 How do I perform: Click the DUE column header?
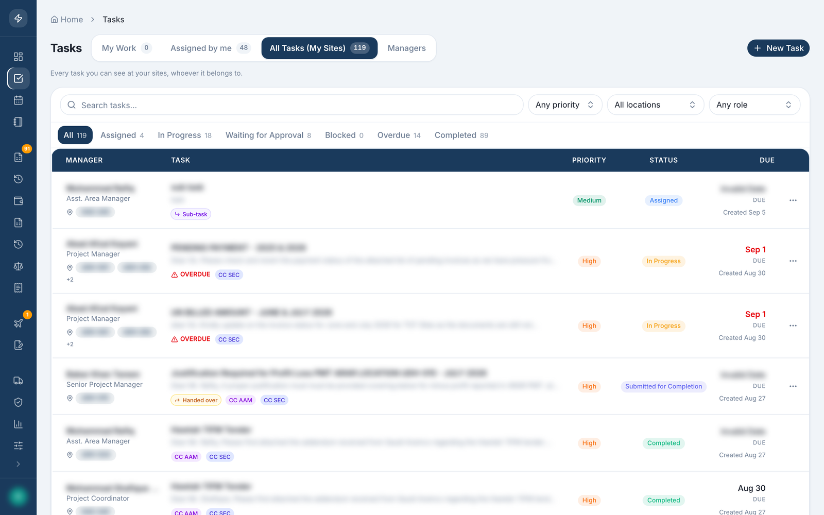(767, 160)
